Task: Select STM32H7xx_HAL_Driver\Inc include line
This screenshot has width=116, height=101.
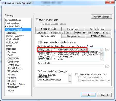Action: click(69, 54)
